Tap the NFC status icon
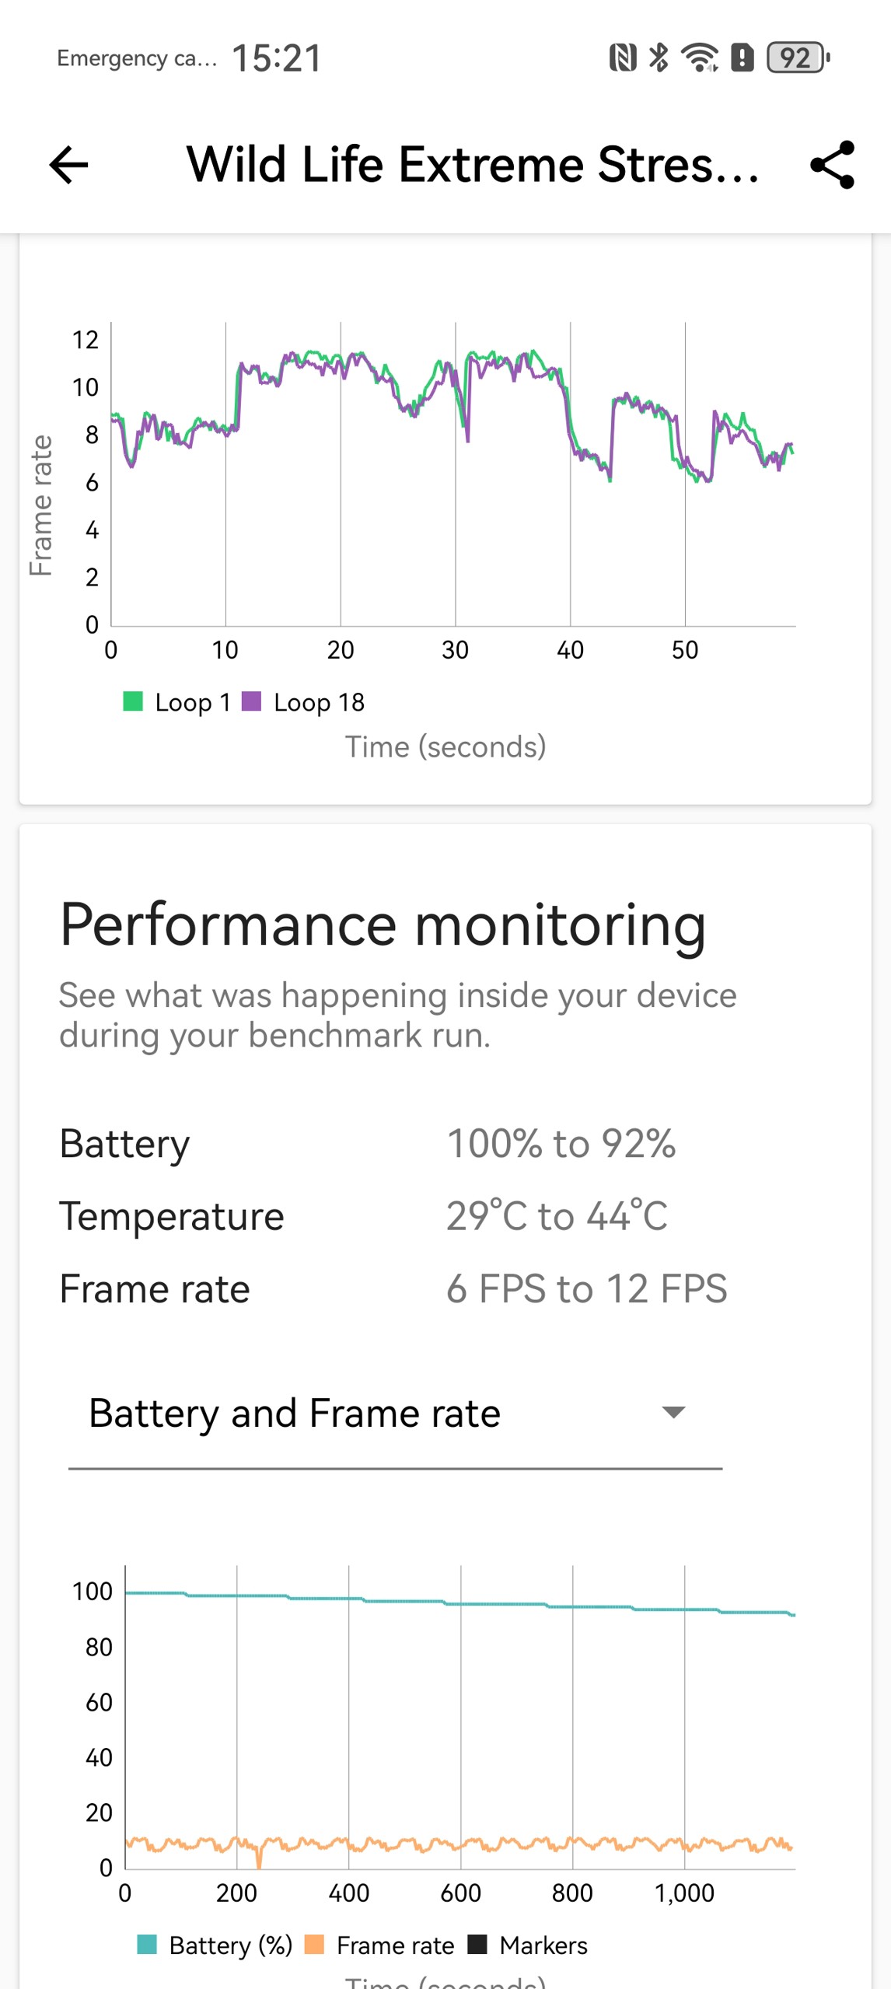This screenshot has width=891, height=1989. pos(623,58)
